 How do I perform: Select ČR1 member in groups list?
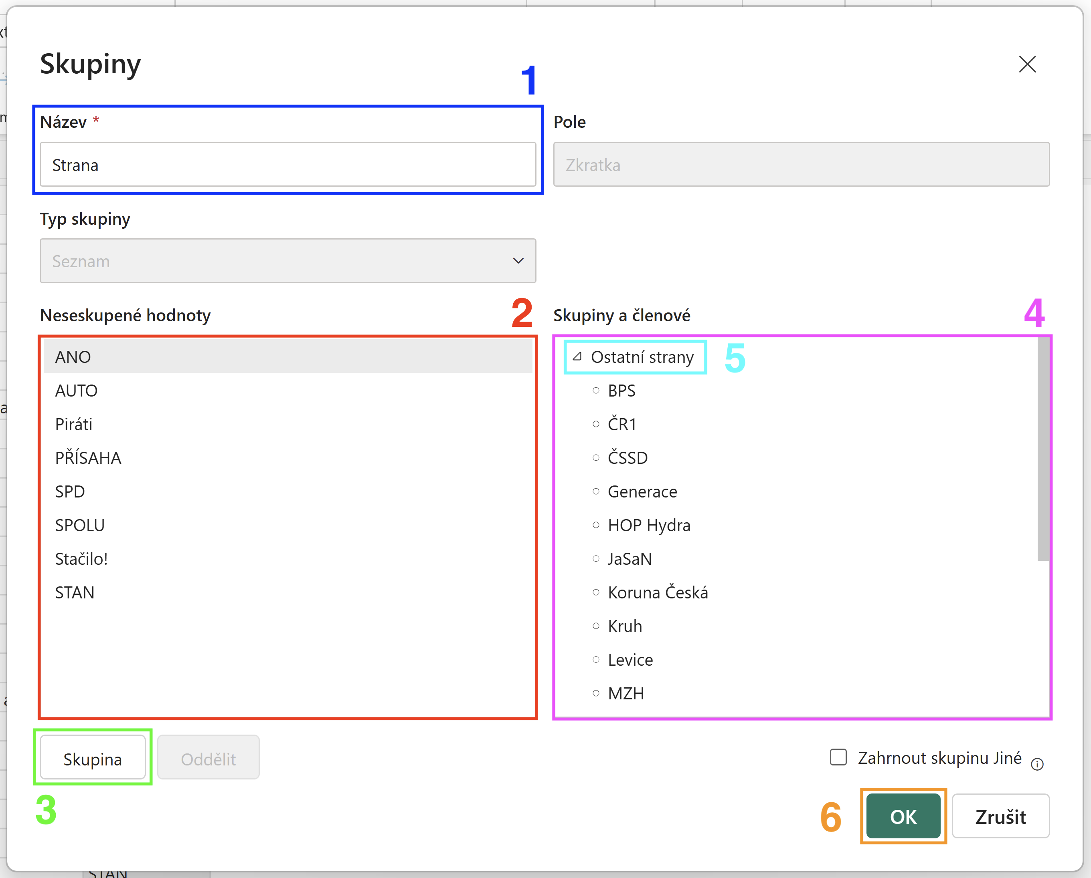(x=622, y=424)
